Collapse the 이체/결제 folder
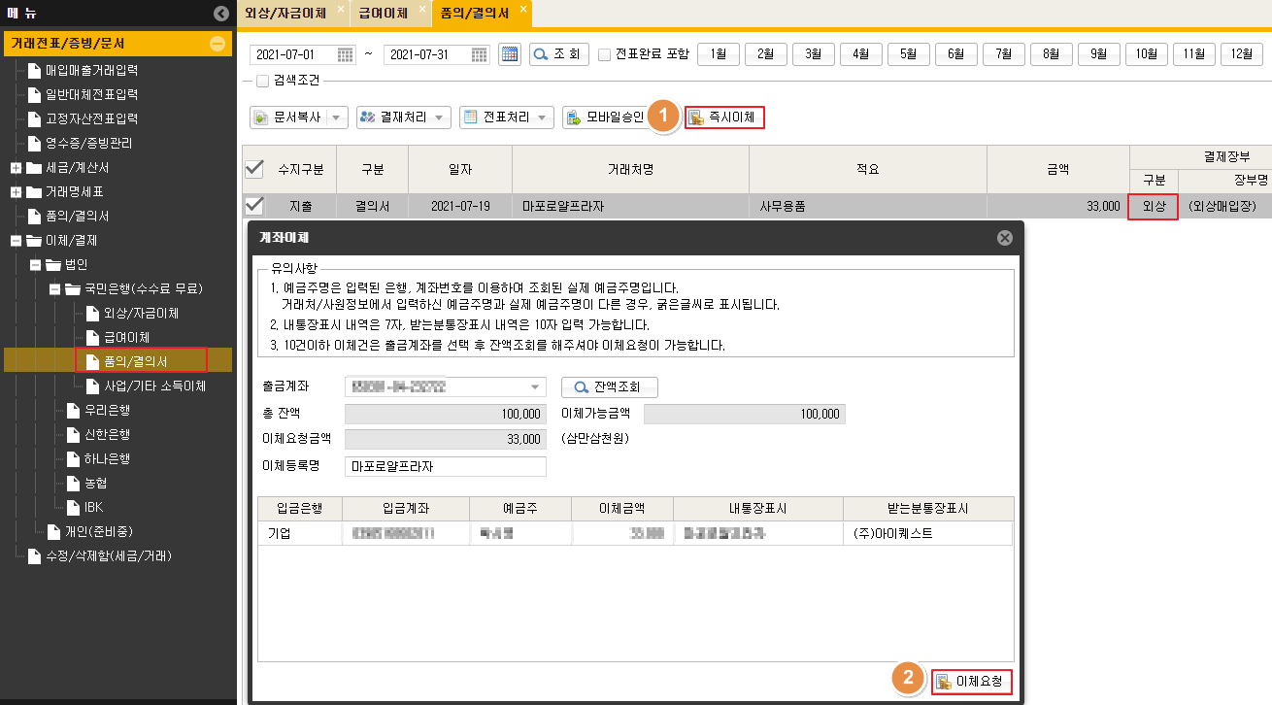 pos(16,240)
